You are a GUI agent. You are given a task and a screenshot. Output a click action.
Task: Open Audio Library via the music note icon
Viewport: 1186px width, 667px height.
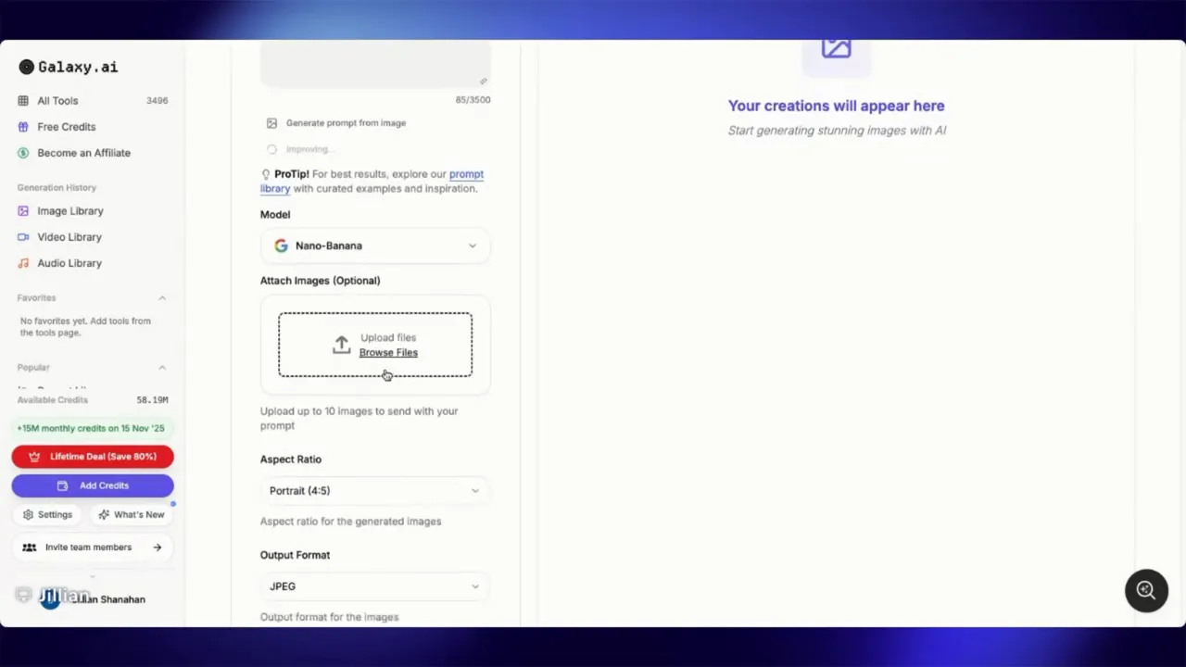22,262
